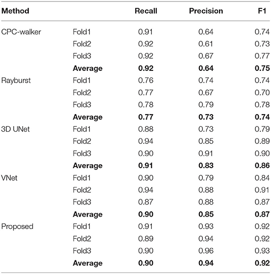Screen dimensions: 271x274
Task: Click VNet Fold2 F1 value 0.91
Action: pyautogui.click(x=262, y=190)
